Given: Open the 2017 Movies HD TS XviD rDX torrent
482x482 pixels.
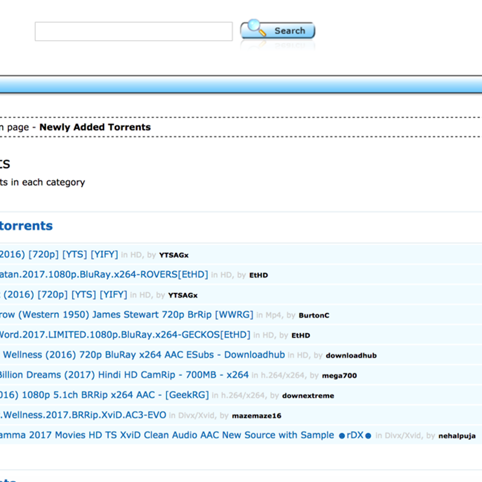Looking at the screenshot, I should coord(186,435).
